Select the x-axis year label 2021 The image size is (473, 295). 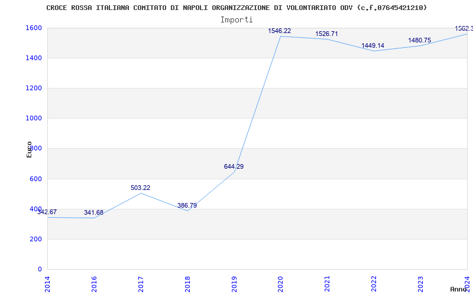tap(328, 284)
